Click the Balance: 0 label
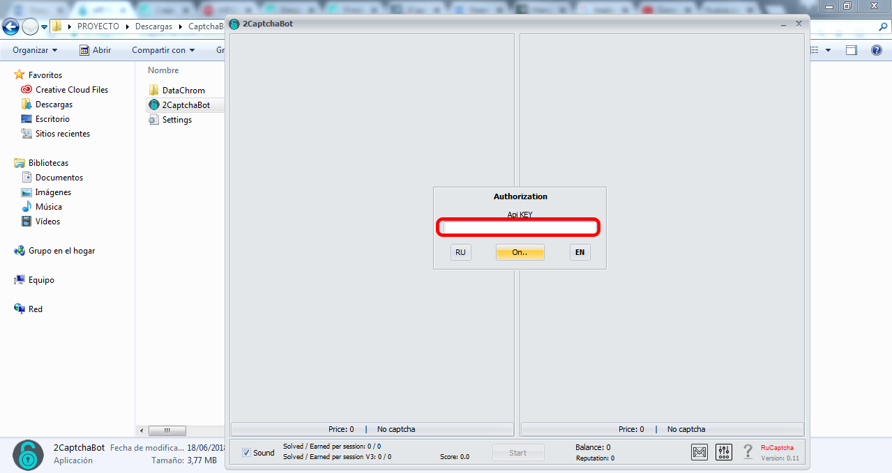This screenshot has height=473, width=892. (x=593, y=447)
